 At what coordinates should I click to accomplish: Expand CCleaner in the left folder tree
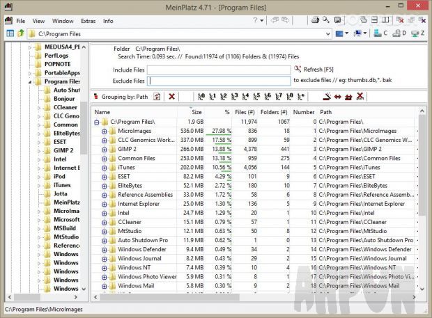coord(39,108)
